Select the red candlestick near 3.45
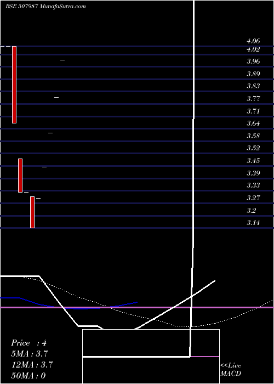Viewport: 274px width, 384px height. click(x=20, y=176)
